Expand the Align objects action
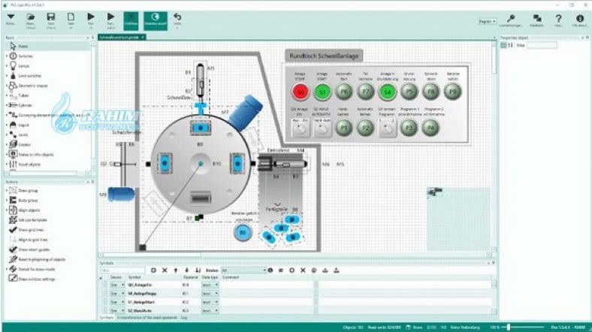Image resolution: width=592 pixels, height=332 pixels. (x=7, y=210)
